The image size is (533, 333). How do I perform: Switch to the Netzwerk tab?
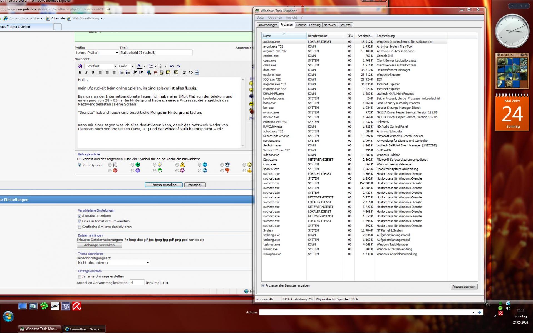click(330, 25)
